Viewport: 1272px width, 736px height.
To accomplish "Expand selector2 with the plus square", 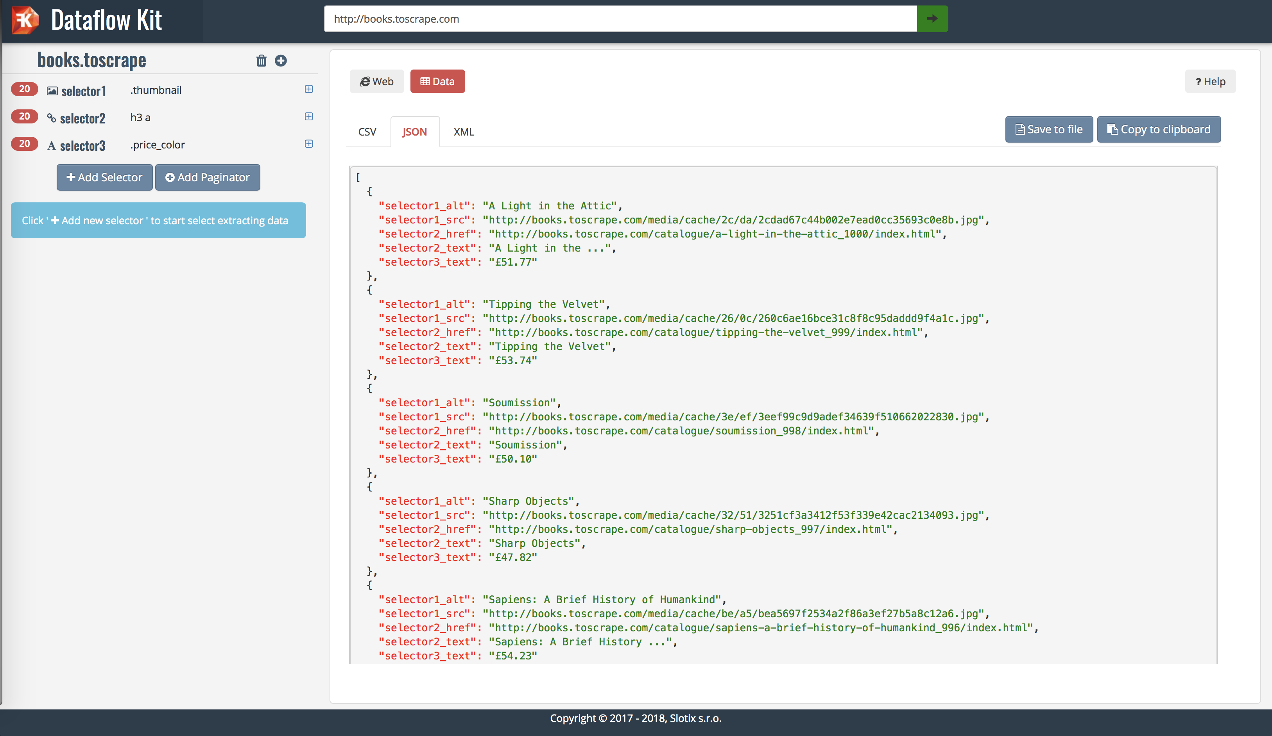I will coord(309,116).
